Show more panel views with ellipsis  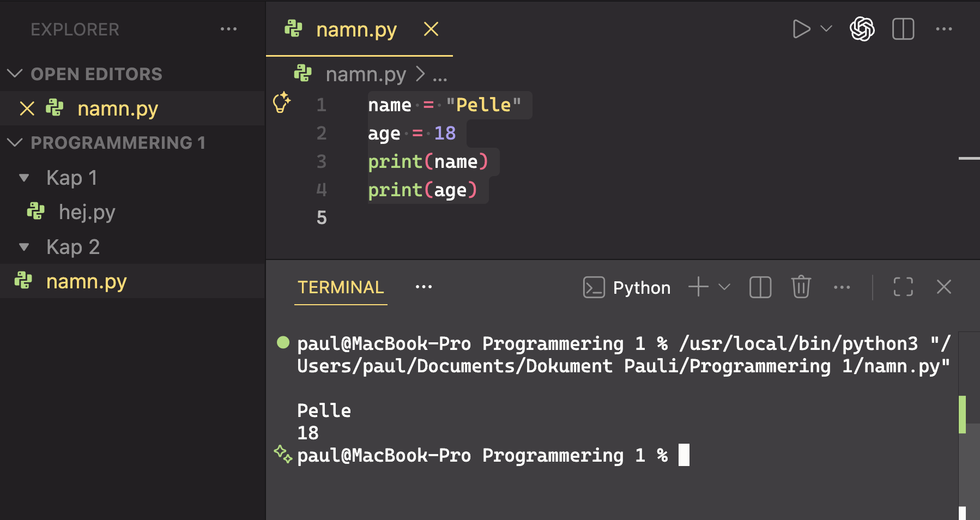424,287
